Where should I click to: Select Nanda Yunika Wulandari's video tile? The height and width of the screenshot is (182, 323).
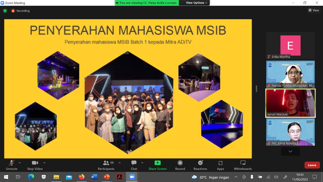[x=290, y=74]
